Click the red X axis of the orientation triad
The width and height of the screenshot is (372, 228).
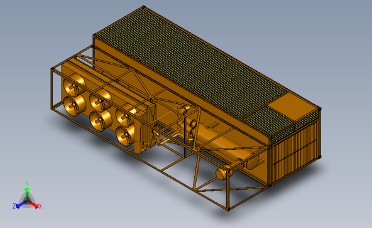(34, 204)
